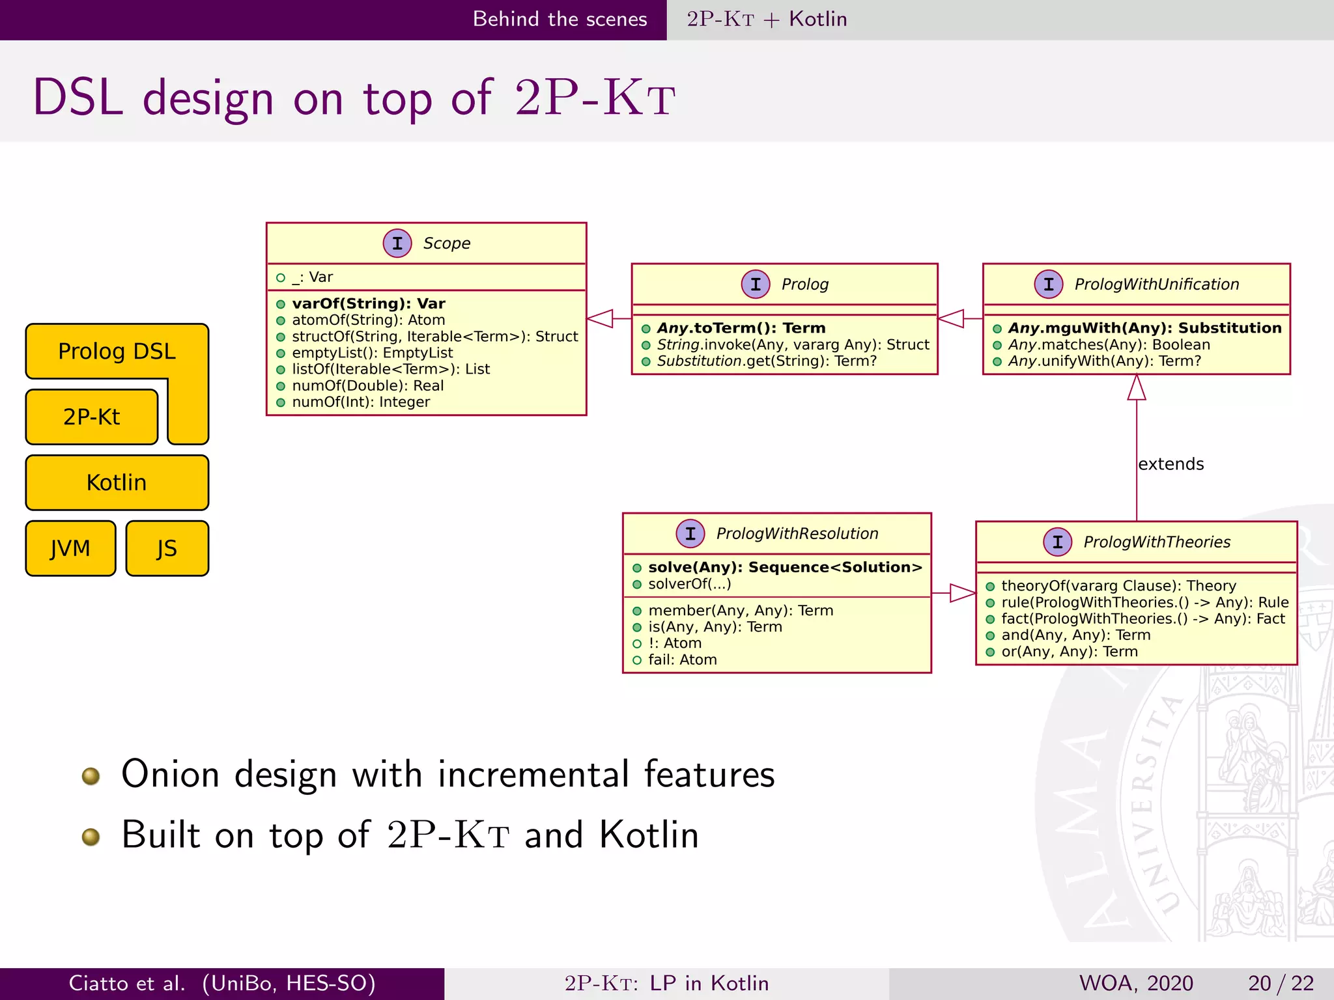Viewport: 1334px width, 1000px height.
Task: Click the PrologWithTheories interface icon
Action: tap(1057, 542)
